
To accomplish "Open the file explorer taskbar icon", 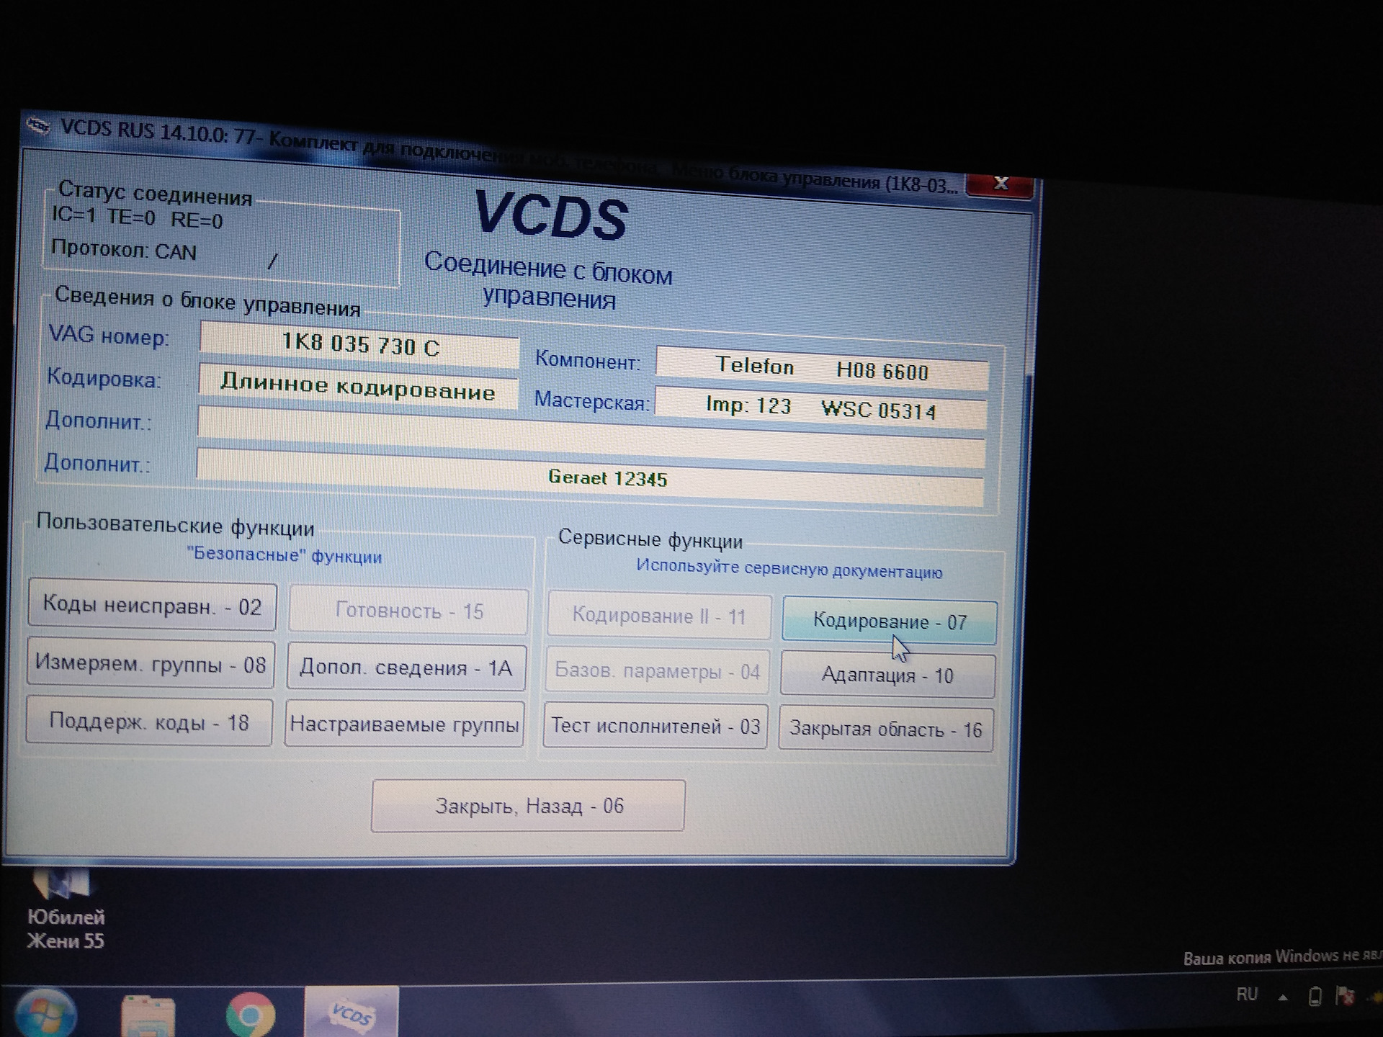I will (148, 1017).
